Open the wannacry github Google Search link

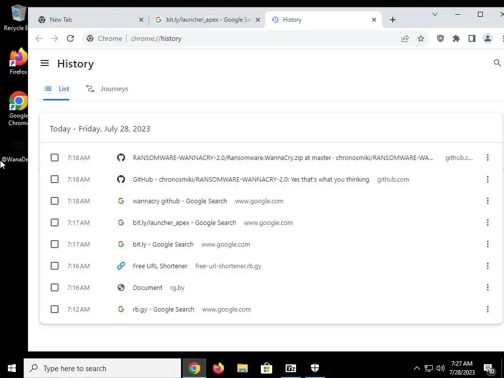tap(180, 201)
